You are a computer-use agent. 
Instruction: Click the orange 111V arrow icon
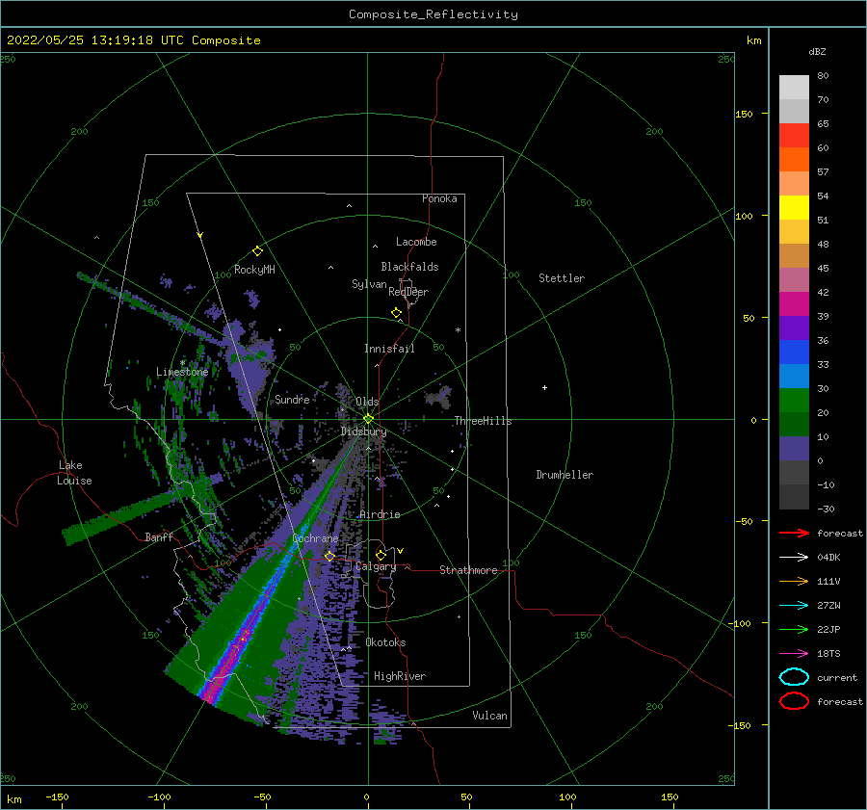pyautogui.click(x=794, y=581)
